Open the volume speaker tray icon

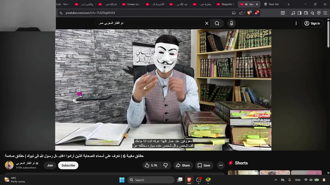(x=311, y=180)
